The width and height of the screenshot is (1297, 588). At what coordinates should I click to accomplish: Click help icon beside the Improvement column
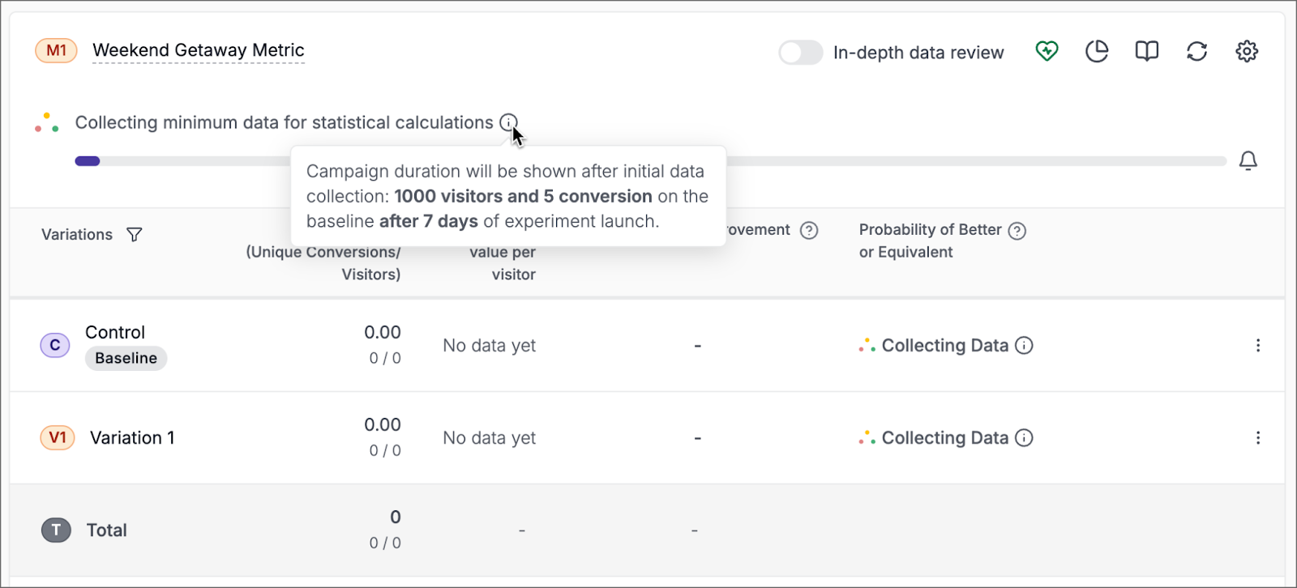[x=809, y=231]
